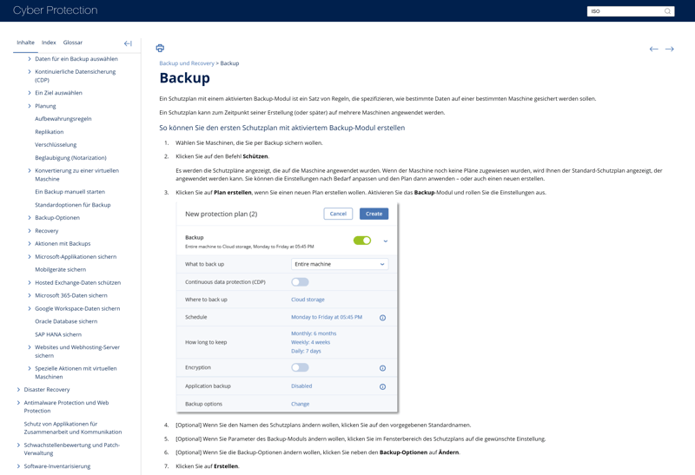Toggle the Backup module switch
Image resolution: width=695 pixels, height=475 pixels.
[x=361, y=241]
